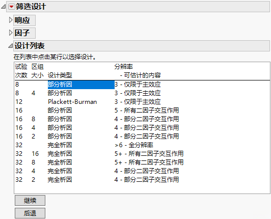Image resolution: width=271 pixels, height=219 pixels.
Task: Click the 设计类型 column header
Action: 60,75
